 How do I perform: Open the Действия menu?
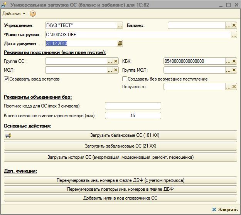click(x=14, y=13)
